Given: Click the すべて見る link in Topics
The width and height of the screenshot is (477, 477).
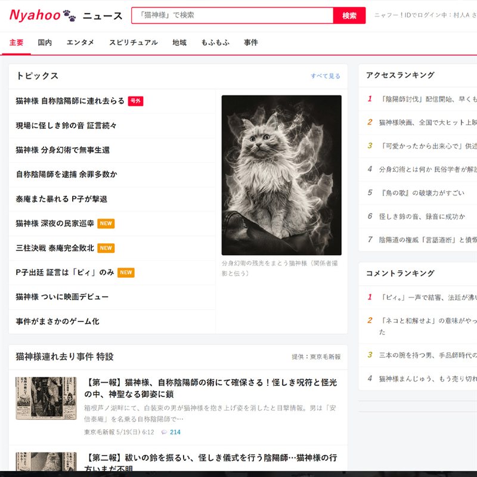Looking at the screenshot, I should tap(325, 76).
